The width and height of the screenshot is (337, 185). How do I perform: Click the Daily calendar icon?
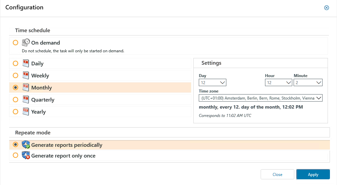click(x=26, y=63)
